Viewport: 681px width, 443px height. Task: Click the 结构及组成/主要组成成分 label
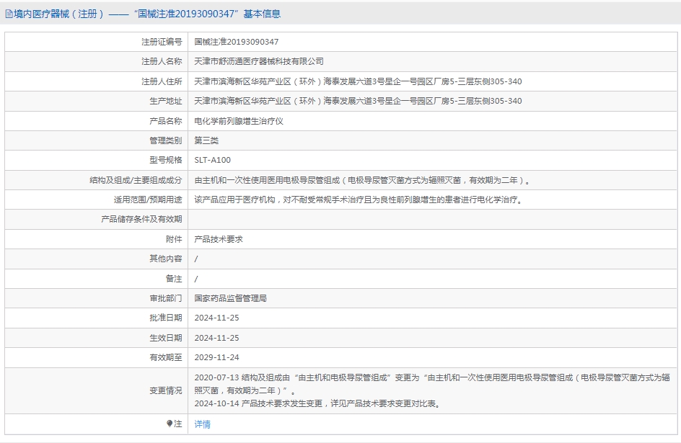[x=136, y=180]
